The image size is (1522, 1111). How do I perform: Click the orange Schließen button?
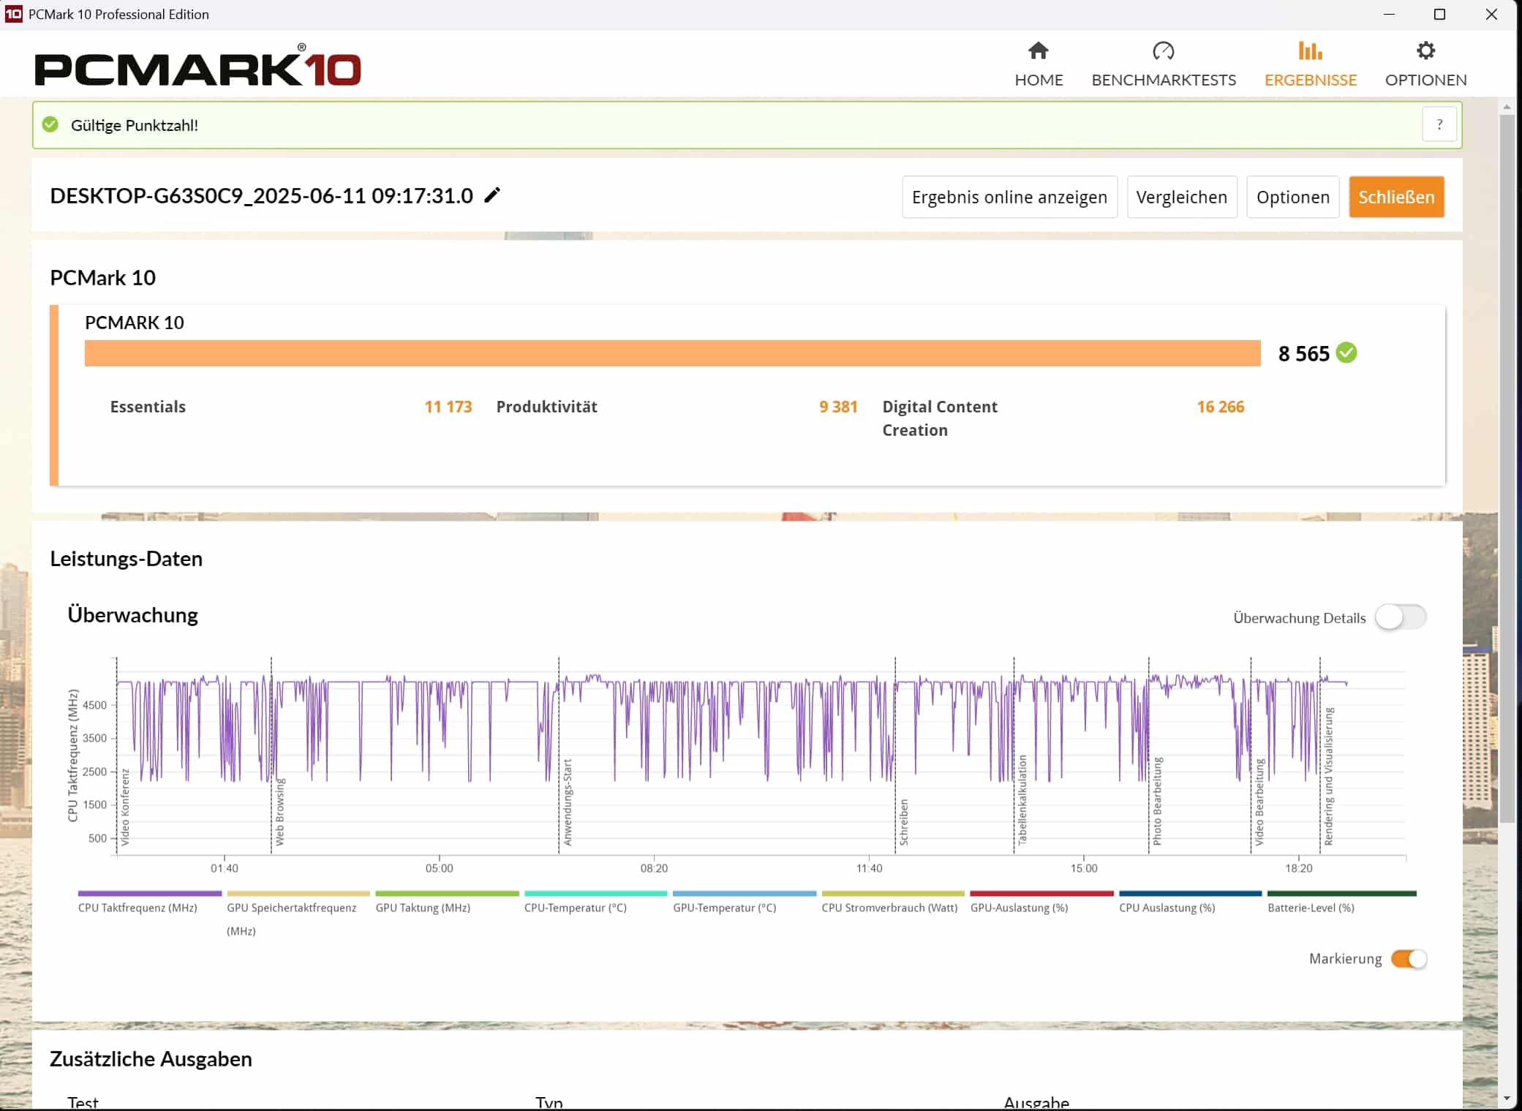point(1395,197)
